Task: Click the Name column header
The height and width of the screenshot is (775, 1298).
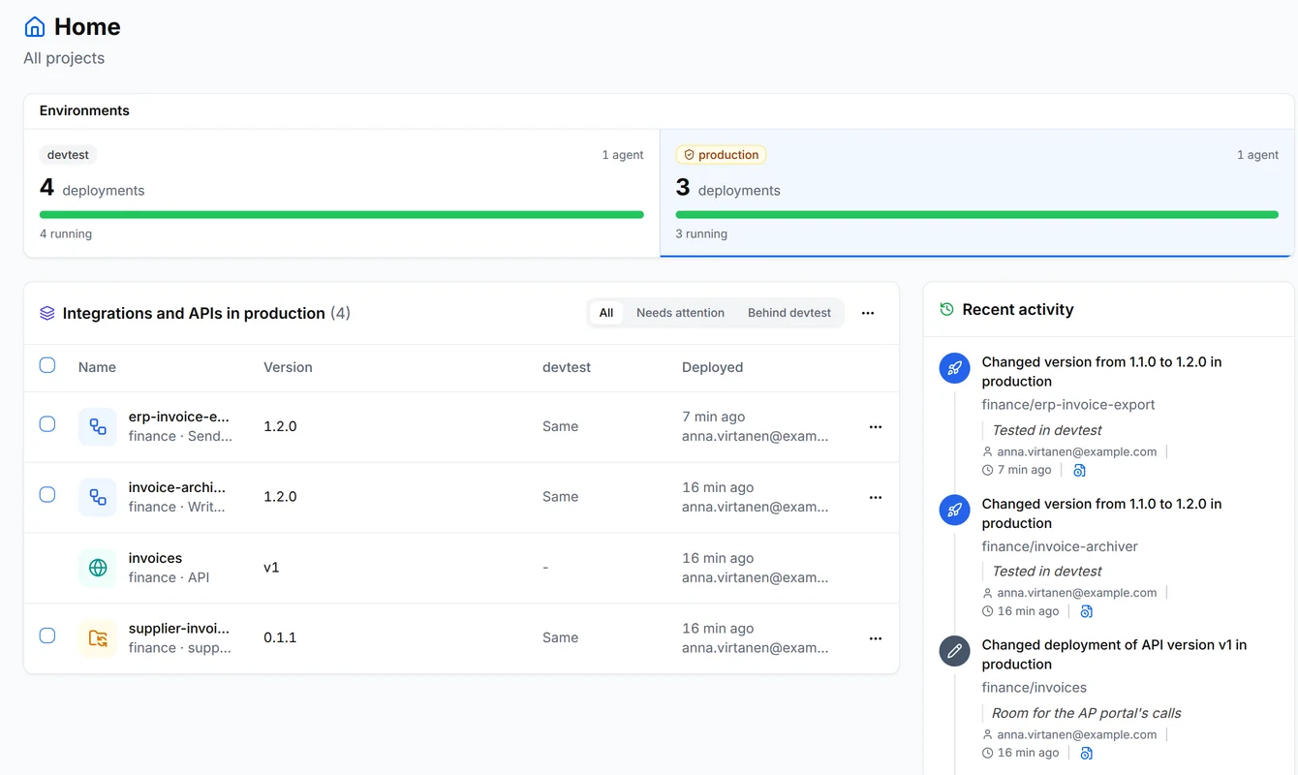Action: pos(97,367)
